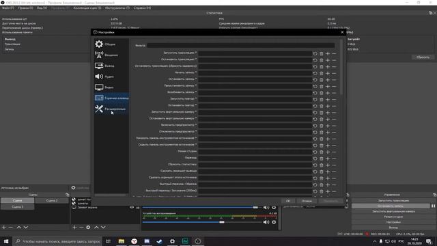Open the Расширенные settings section
437x246 pixels.
tap(111, 109)
